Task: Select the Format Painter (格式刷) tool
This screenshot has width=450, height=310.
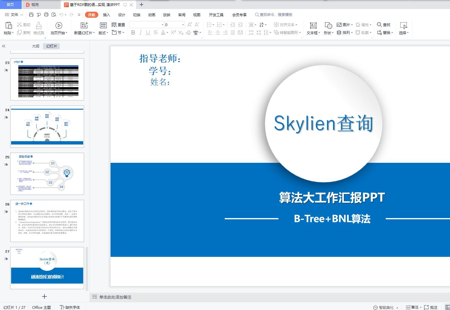Action: click(39, 29)
